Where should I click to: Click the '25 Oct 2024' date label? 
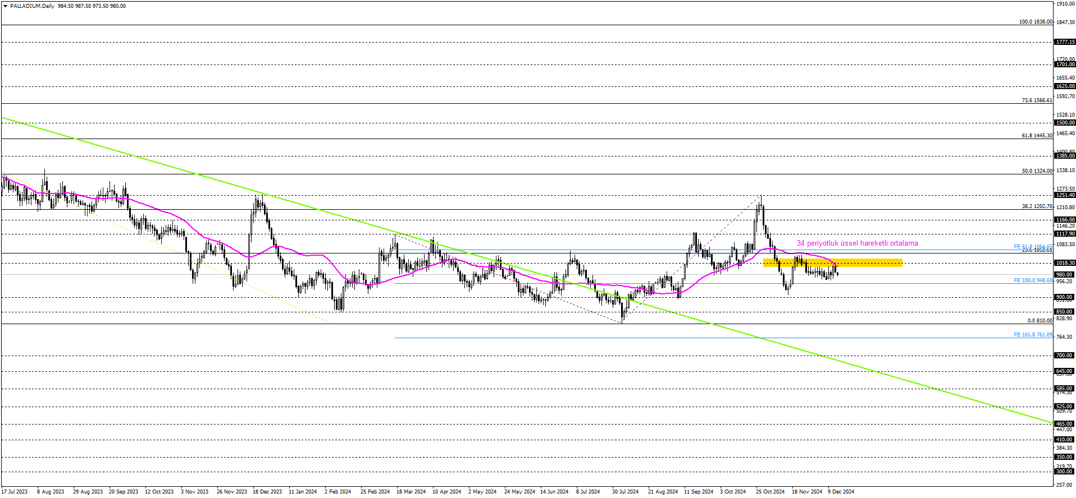pyautogui.click(x=770, y=492)
